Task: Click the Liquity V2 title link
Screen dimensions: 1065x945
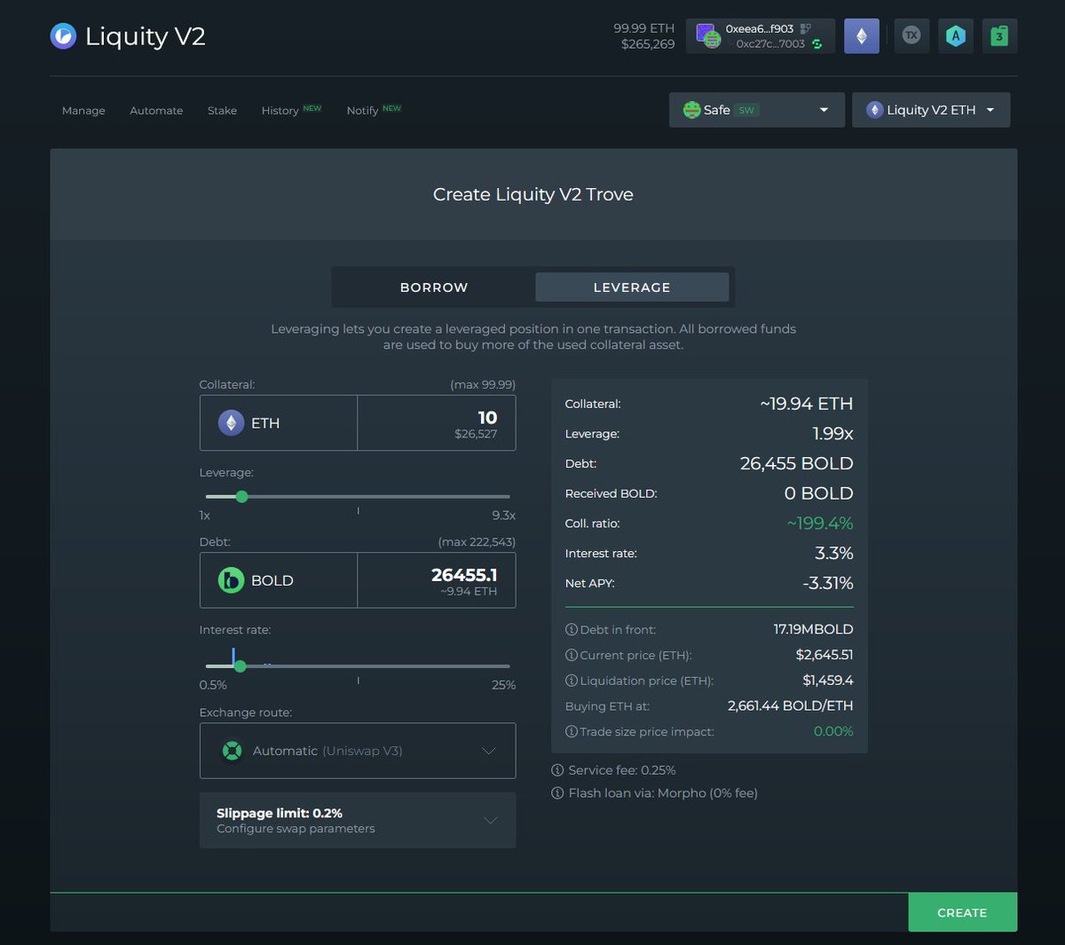Action: click(x=146, y=36)
